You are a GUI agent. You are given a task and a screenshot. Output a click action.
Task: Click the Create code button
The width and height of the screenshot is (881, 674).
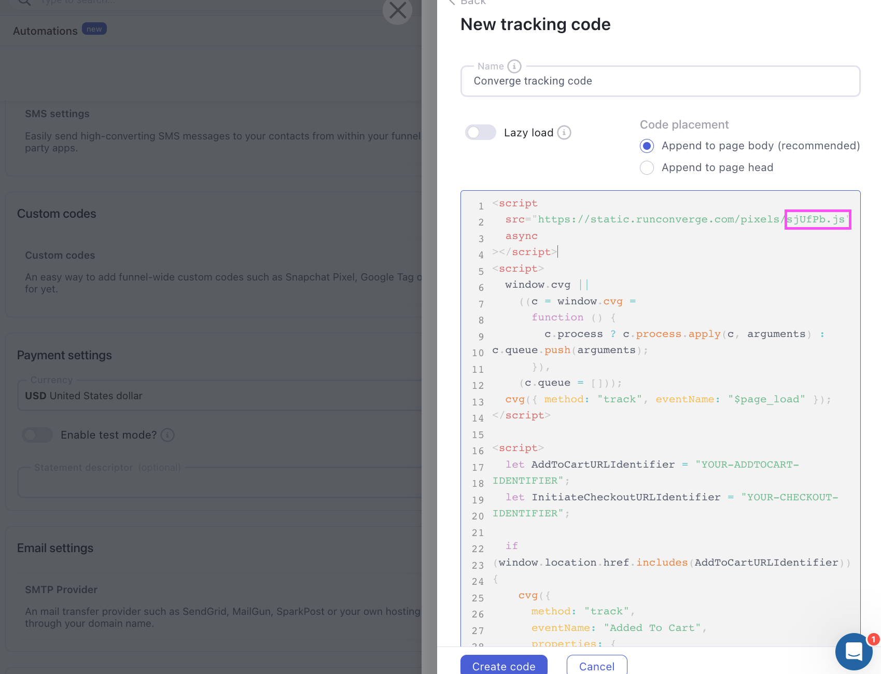504,666
